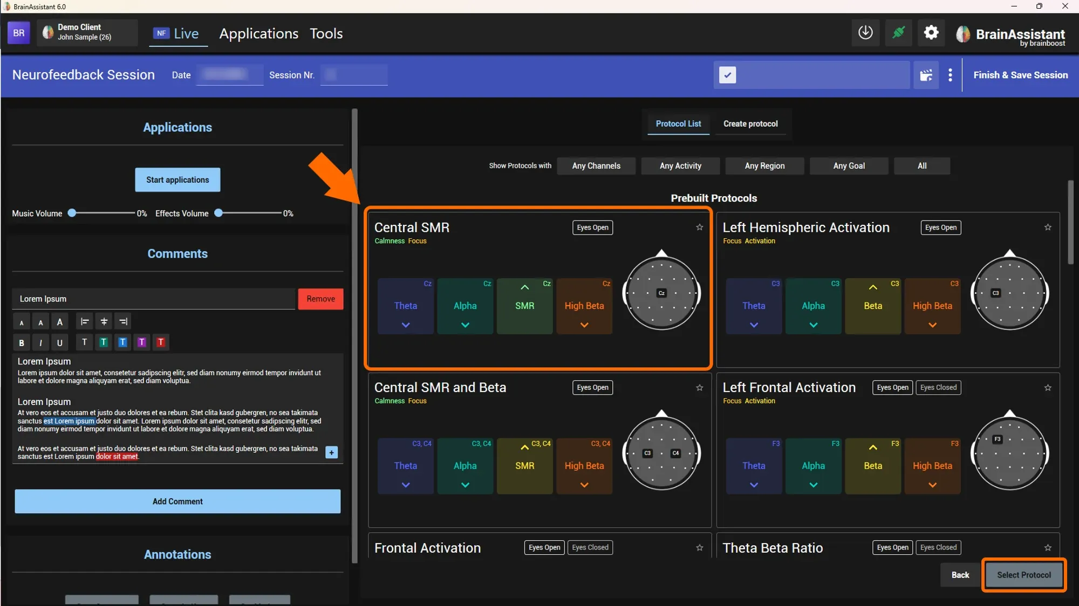Favorite the Central SMR protocol star
The height and width of the screenshot is (606, 1079).
[700, 227]
